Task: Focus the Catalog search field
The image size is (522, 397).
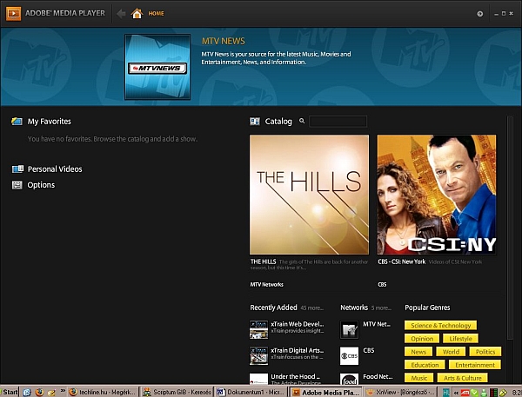Action: (338, 122)
